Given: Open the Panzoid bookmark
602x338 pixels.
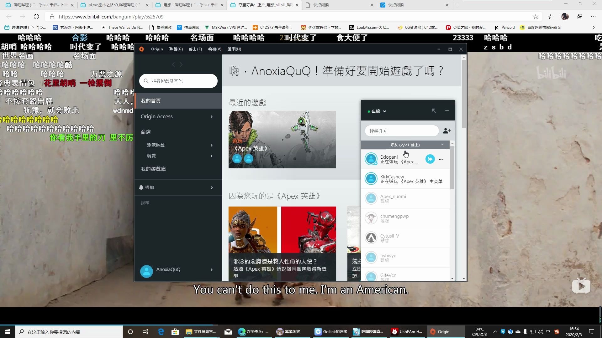Looking at the screenshot, I should pos(504,28).
